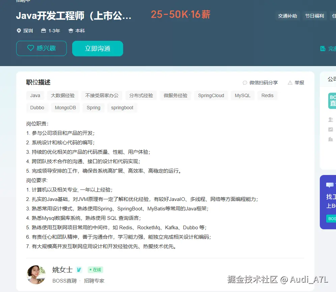Click the briefcase icon beside 1-3年
The height and width of the screenshot is (292, 336).
[43, 31]
